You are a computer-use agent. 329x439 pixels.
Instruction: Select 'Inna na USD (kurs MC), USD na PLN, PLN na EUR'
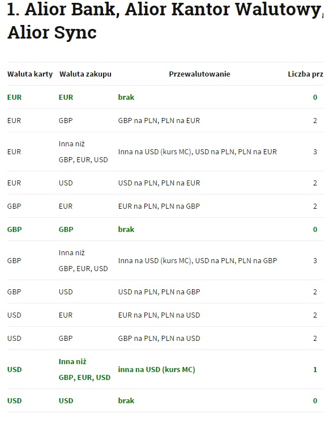click(198, 152)
